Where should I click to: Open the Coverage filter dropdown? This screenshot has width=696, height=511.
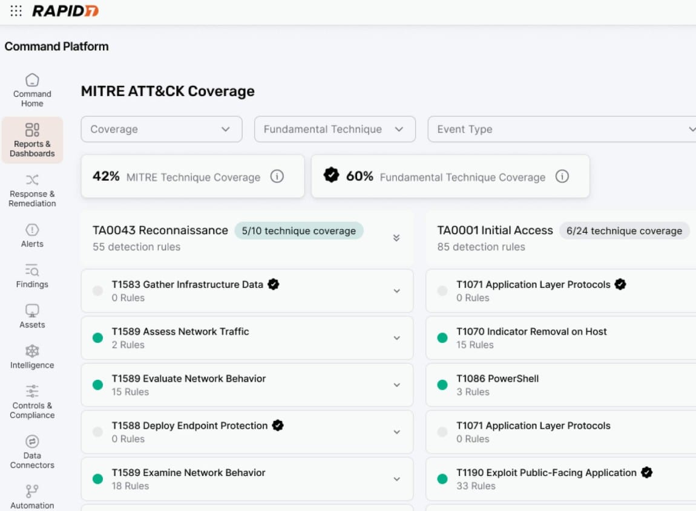[x=162, y=129]
